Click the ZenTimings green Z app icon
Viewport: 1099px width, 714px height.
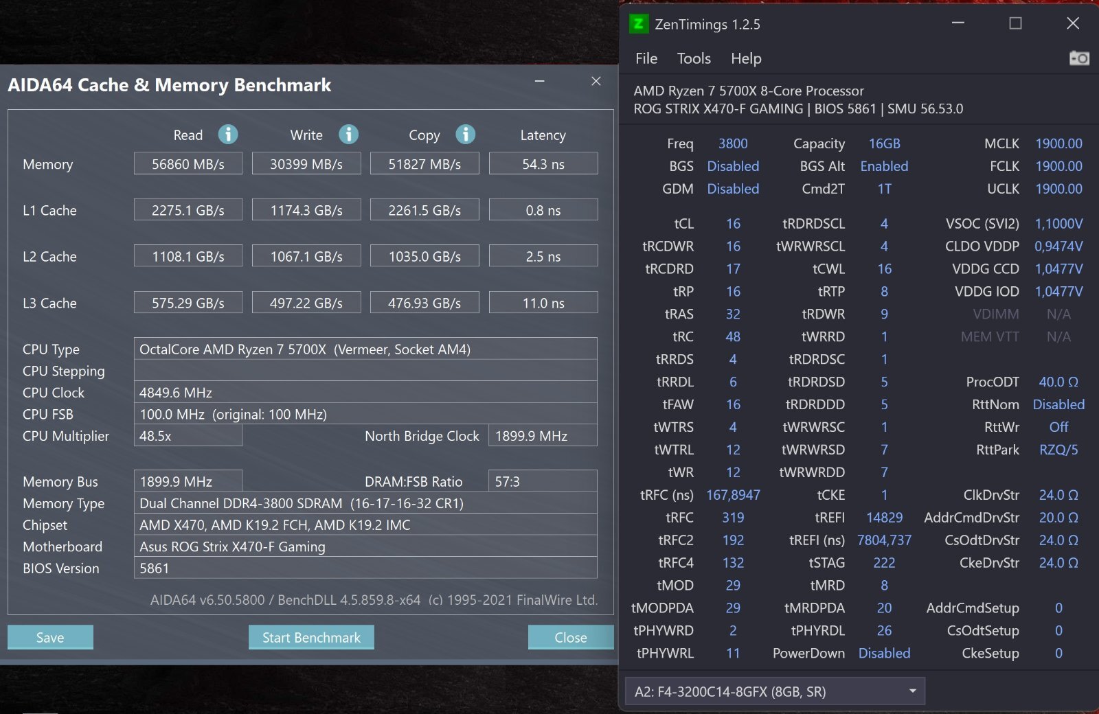click(x=639, y=24)
